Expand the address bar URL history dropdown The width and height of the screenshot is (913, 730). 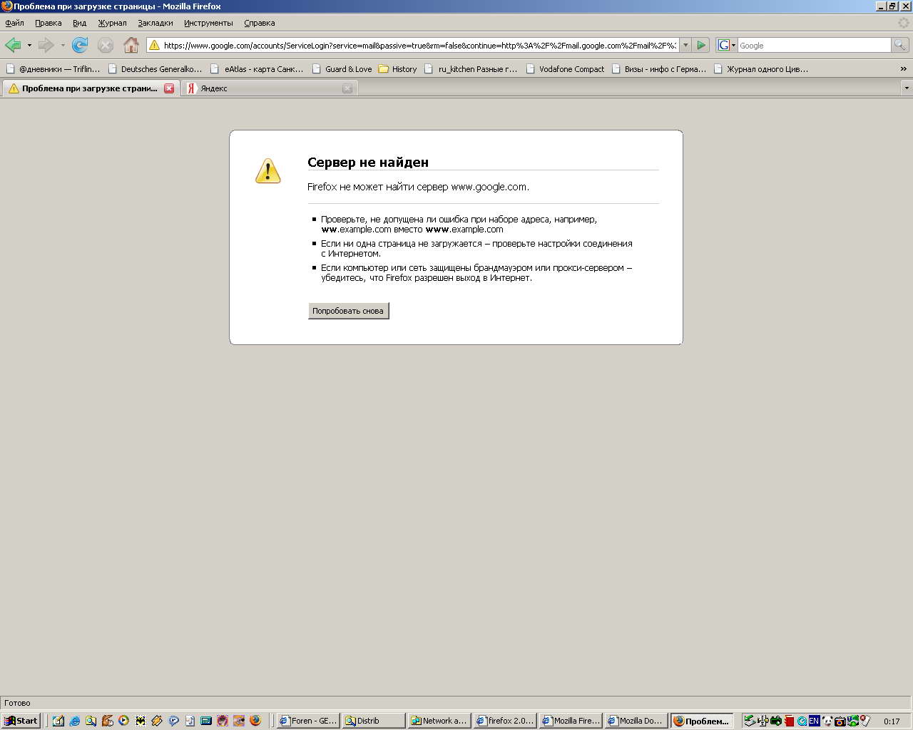tap(685, 45)
